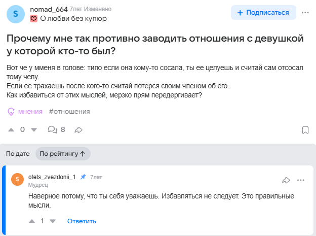Open otets_zvezdonii_1 profile name
The width and height of the screenshot is (316, 236).
(x=52, y=177)
